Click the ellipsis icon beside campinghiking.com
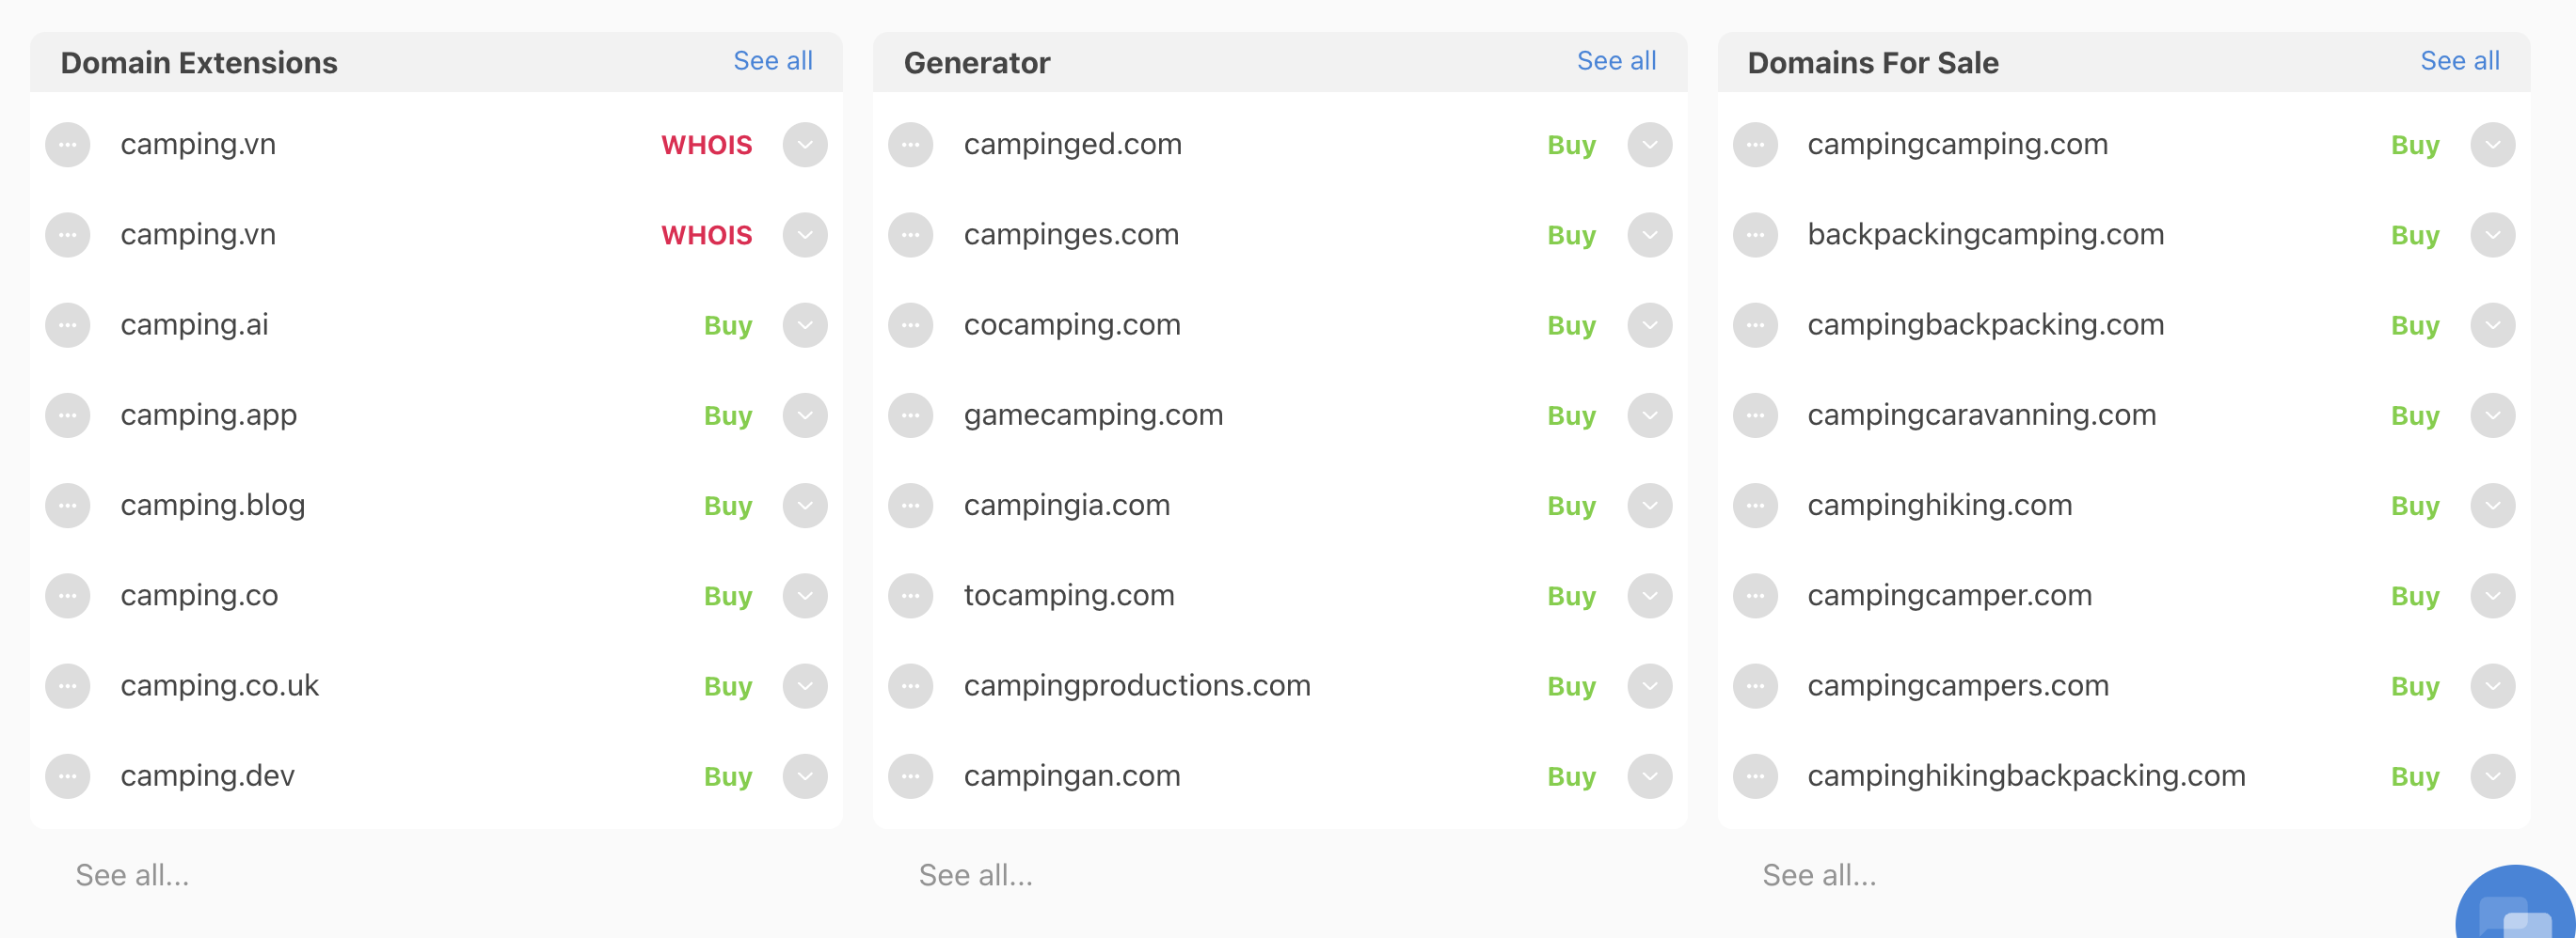 (1755, 506)
